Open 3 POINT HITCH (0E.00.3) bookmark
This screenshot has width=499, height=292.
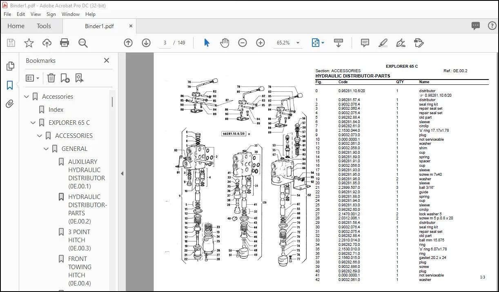[x=80, y=240]
